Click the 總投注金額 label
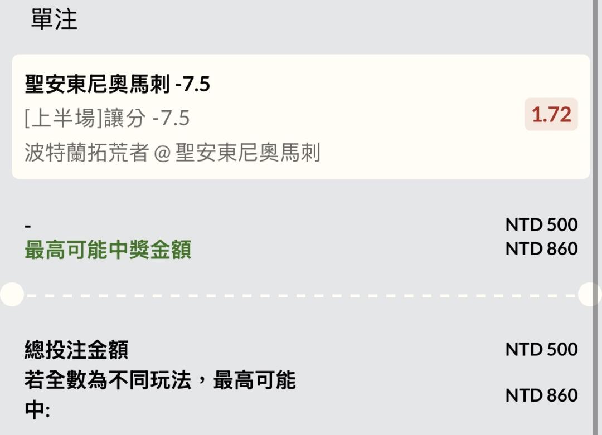This screenshot has width=602, height=435. coord(76,350)
